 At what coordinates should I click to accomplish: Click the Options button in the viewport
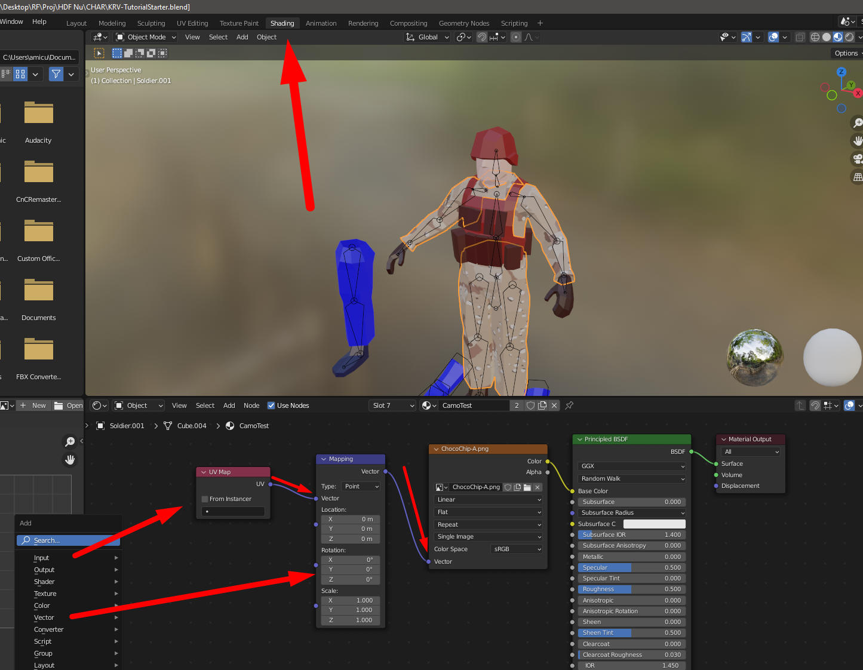[x=847, y=53]
